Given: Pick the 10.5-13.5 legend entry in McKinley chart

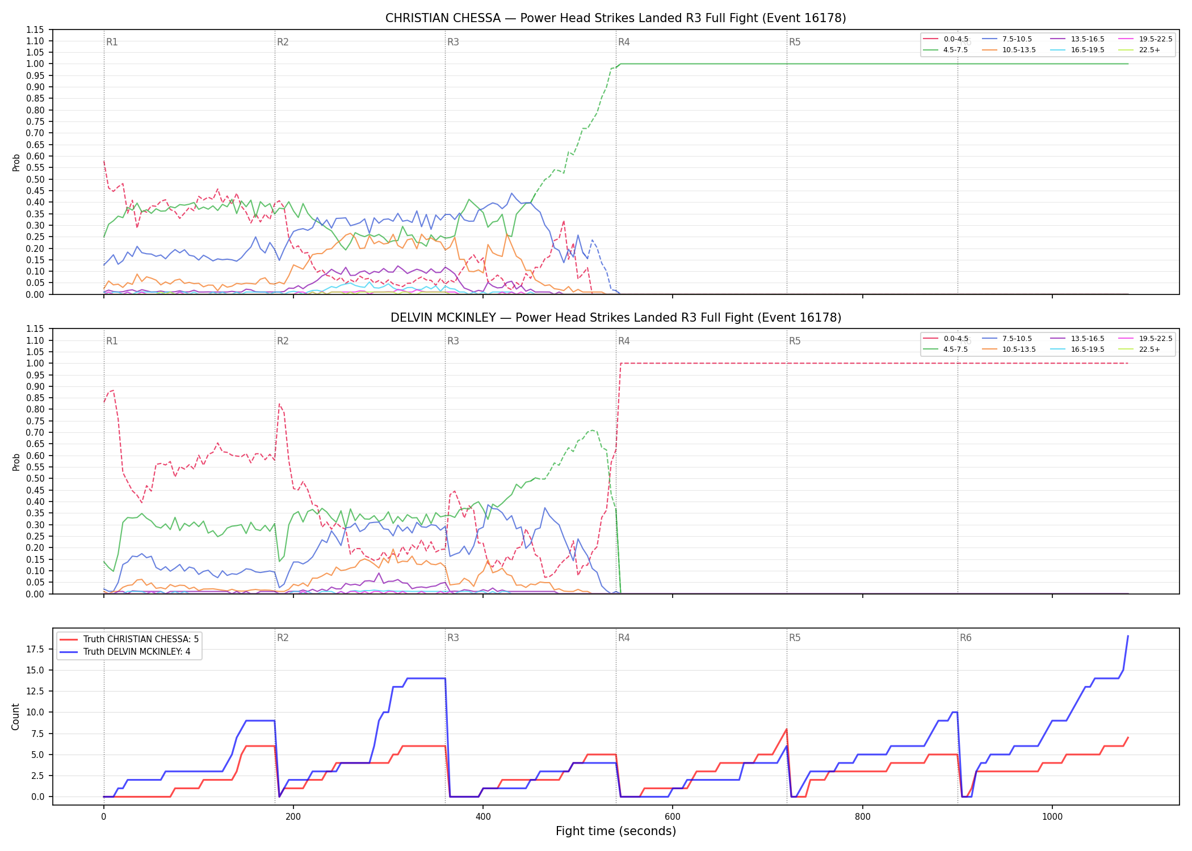Looking at the screenshot, I should tap(1009, 349).
